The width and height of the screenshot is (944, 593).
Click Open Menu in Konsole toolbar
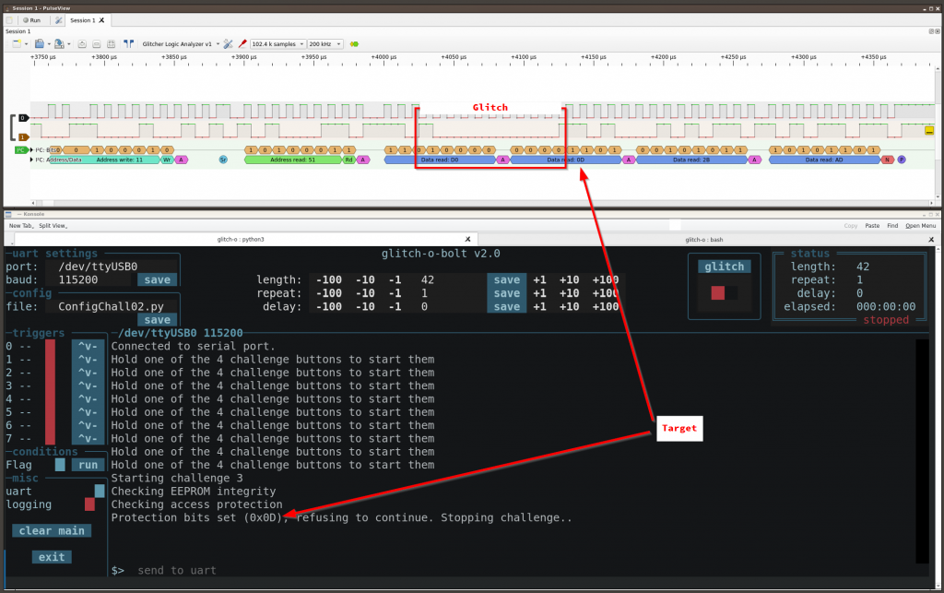(x=920, y=225)
